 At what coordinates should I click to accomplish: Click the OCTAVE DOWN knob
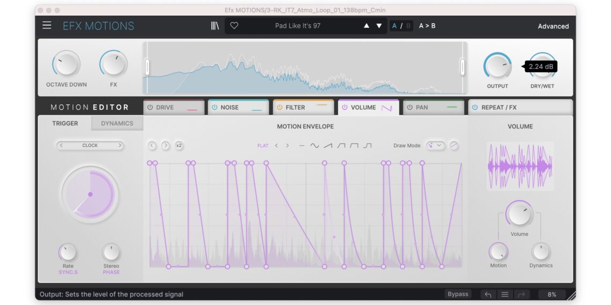click(66, 64)
